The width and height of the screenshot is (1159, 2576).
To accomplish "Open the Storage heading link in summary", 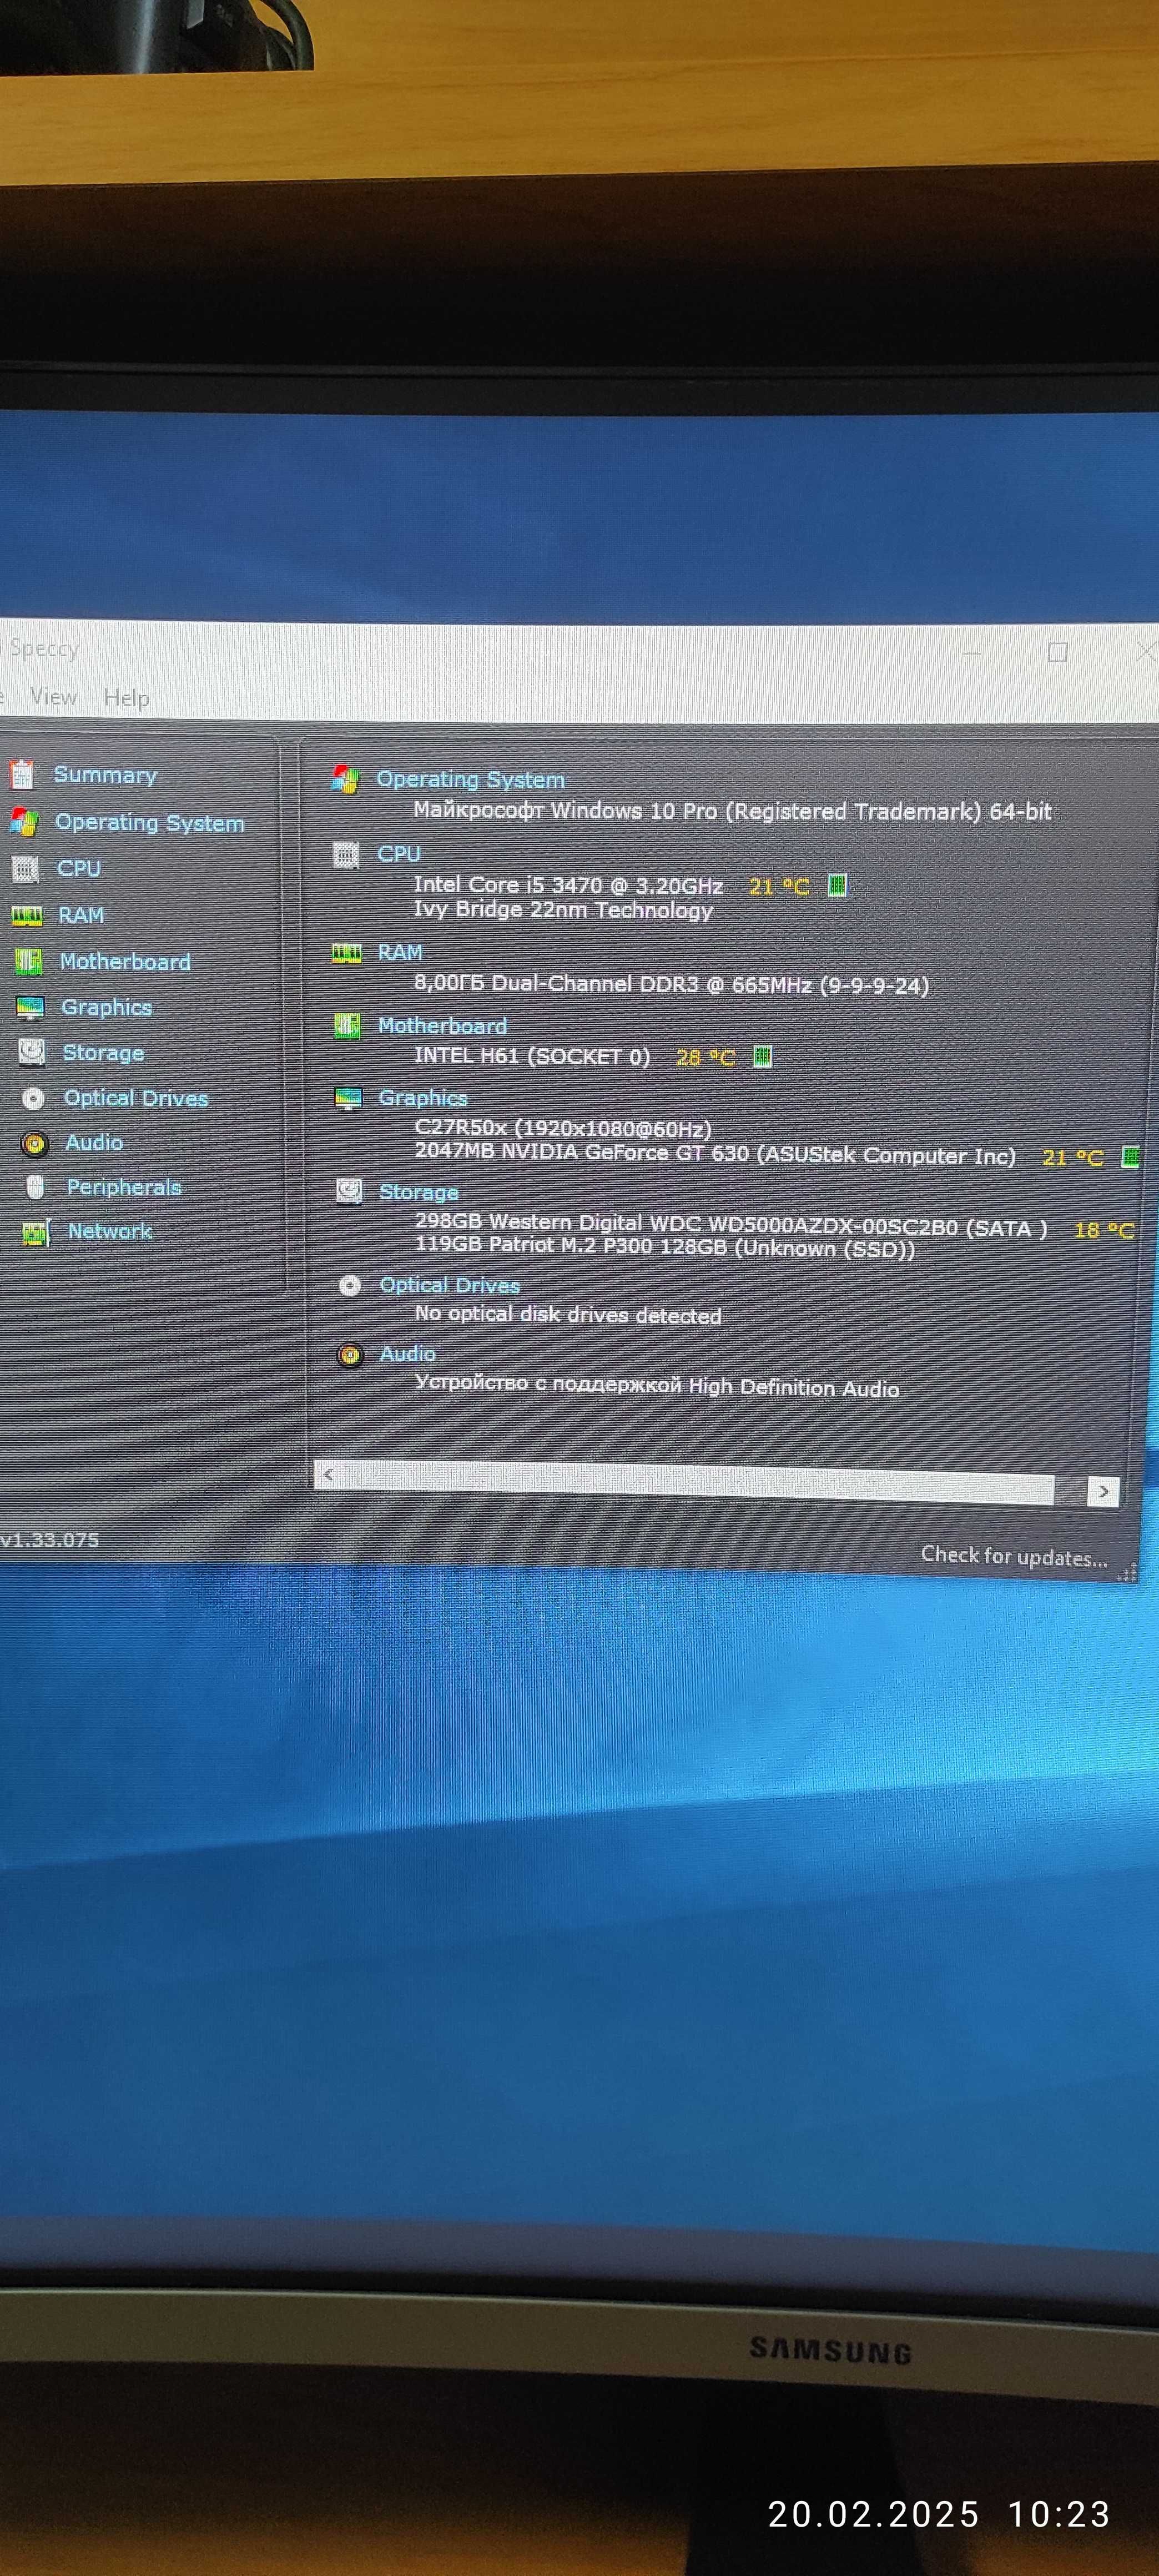I will tap(419, 1192).
